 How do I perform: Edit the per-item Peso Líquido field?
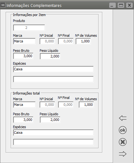click(x=50, y=56)
